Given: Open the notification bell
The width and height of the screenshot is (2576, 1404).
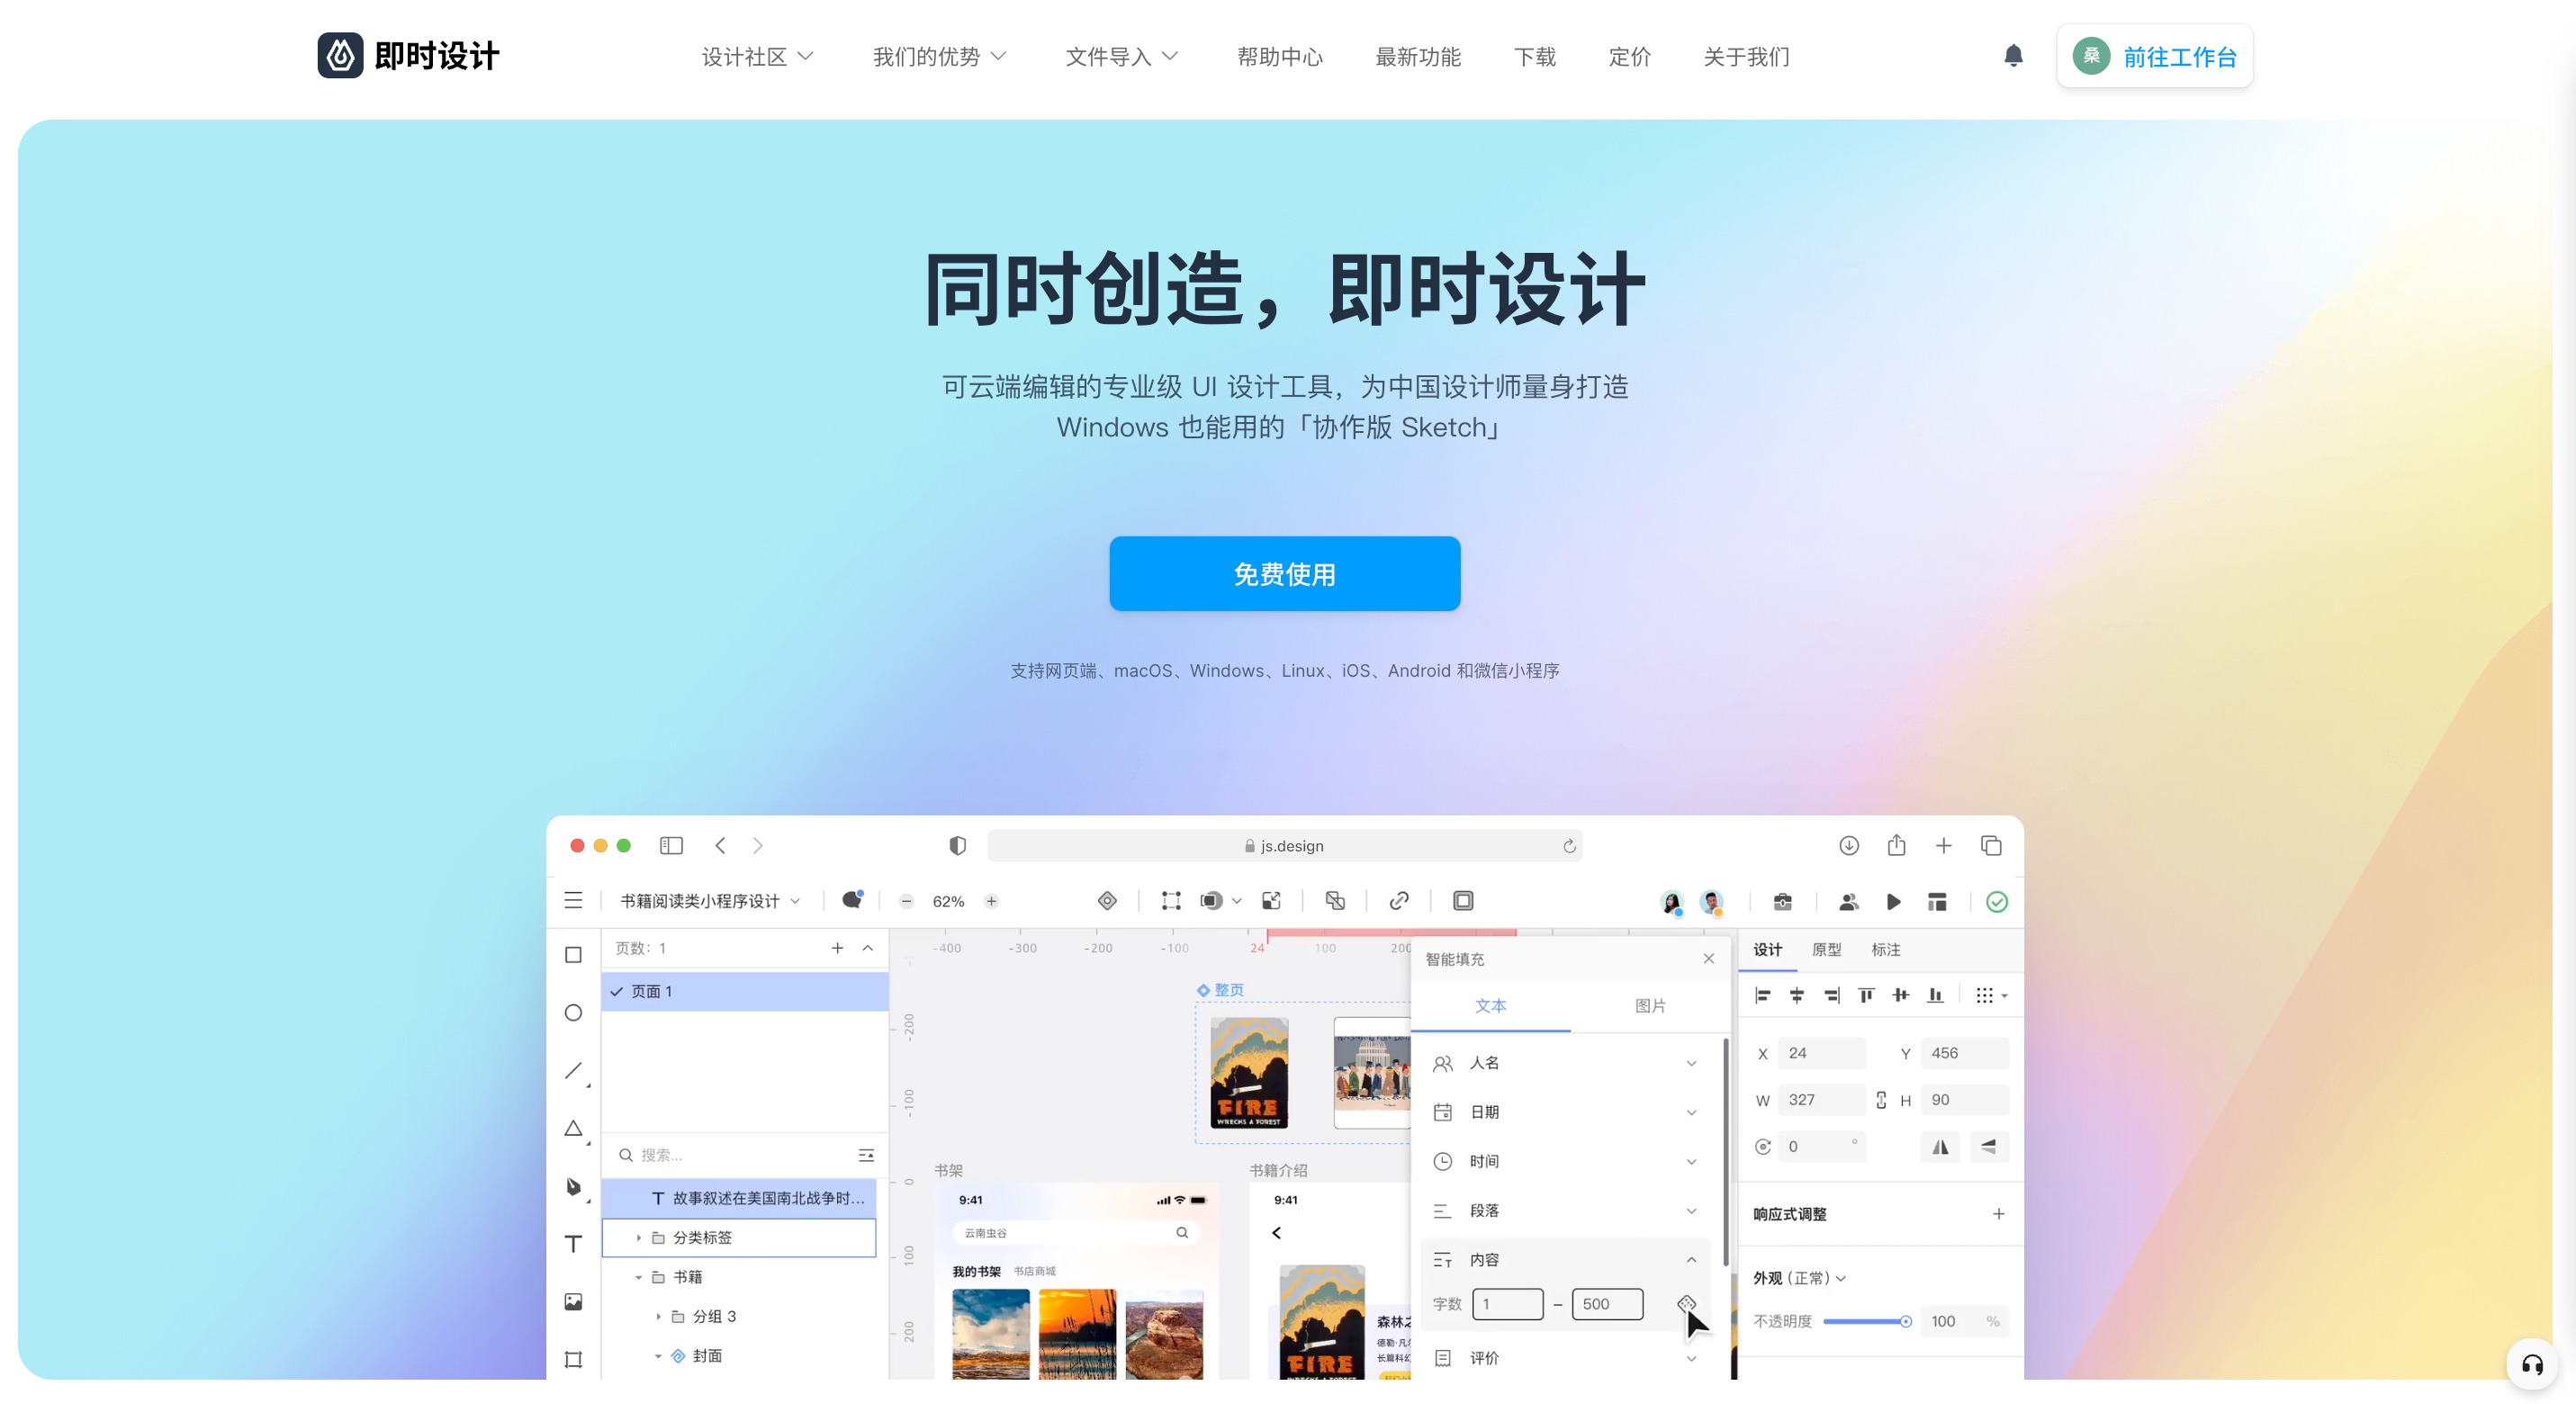Looking at the screenshot, I should [2013, 56].
